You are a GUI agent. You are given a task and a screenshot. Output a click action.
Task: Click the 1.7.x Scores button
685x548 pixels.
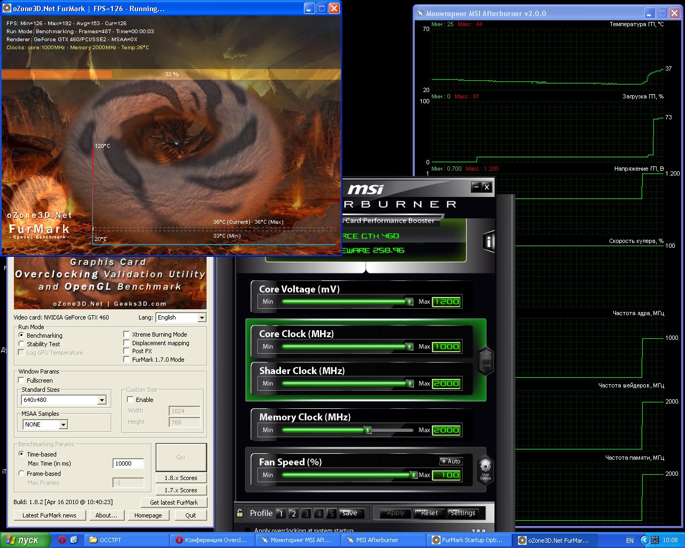(181, 490)
